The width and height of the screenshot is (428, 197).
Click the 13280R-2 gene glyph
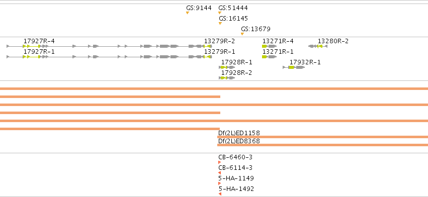click(318, 46)
